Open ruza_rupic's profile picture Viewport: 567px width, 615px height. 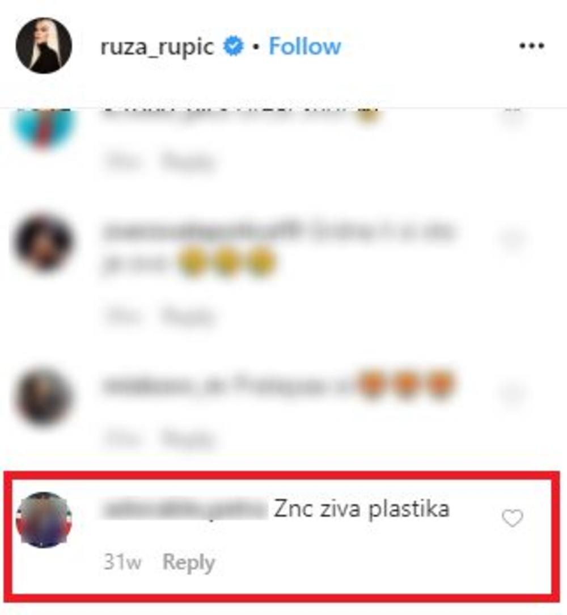point(44,45)
